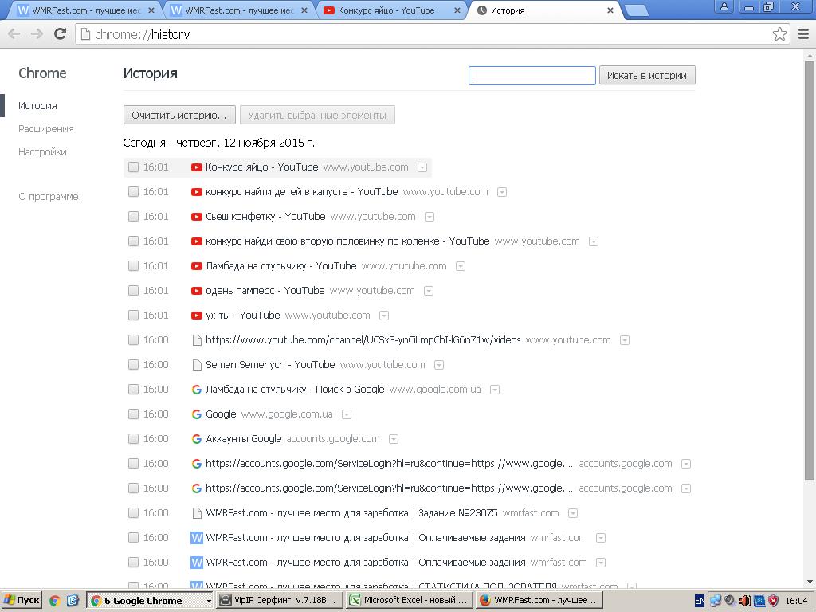This screenshot has height=612, width=816.
Task: Click YouTube favicon of Сьеш конфетку entry
Action: [196, 217]
